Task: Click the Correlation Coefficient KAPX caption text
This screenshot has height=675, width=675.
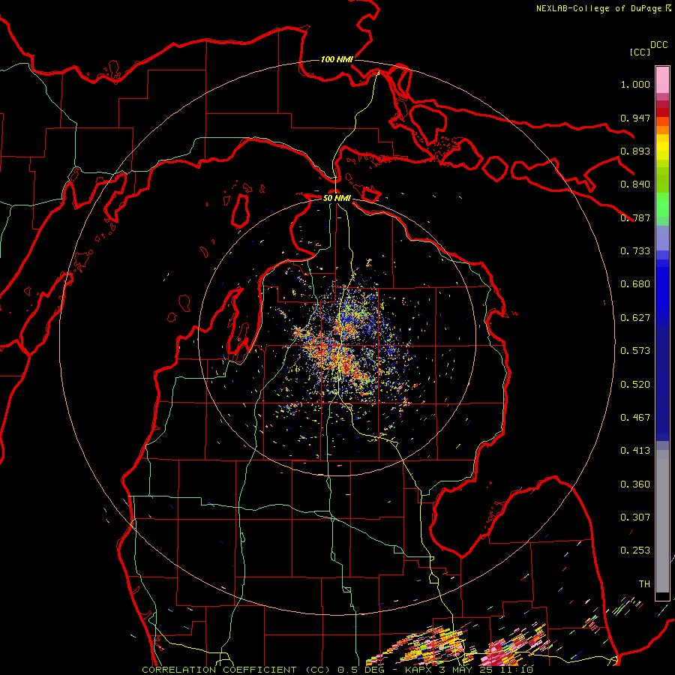Action: pos(337,670)
